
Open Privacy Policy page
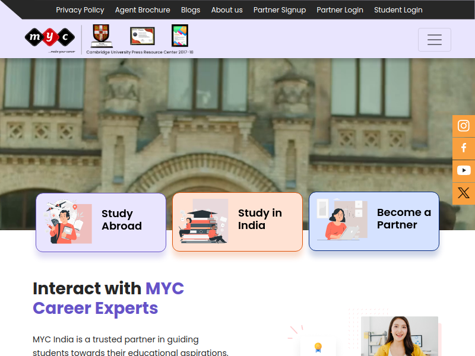coord(80,10)
